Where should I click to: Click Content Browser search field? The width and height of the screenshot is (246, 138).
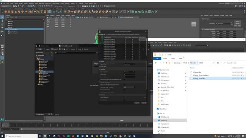click(76, 53)
